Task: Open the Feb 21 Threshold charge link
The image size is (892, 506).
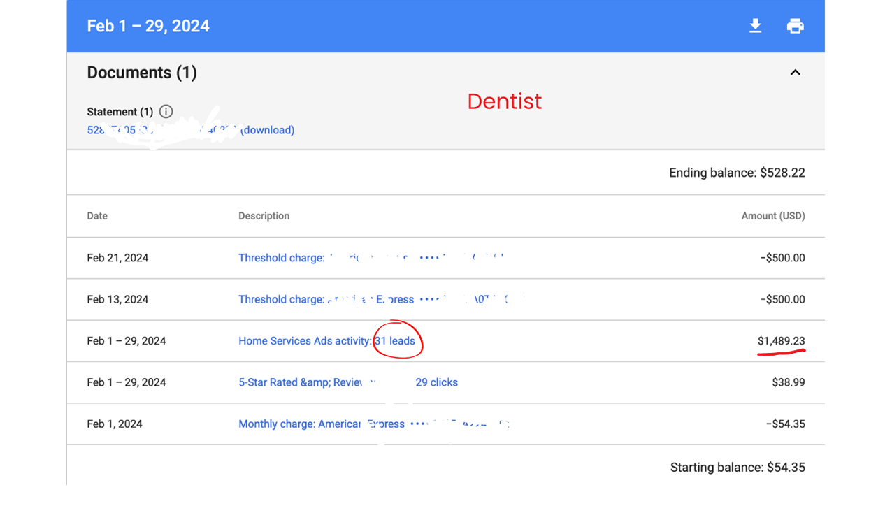Action: point(281,258)
